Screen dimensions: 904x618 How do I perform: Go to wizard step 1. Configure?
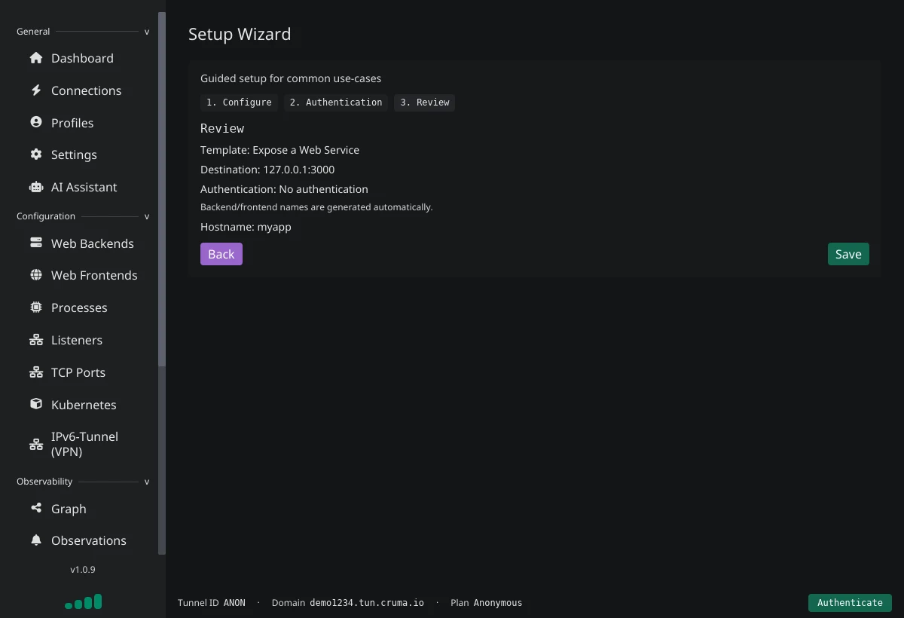point(239,102)
